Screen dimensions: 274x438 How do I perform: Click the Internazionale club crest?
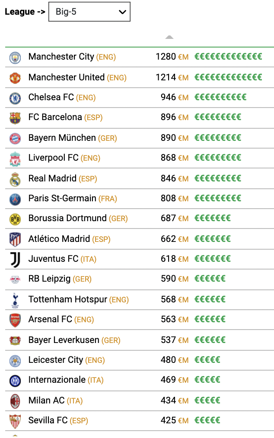(x=15, y=381)
